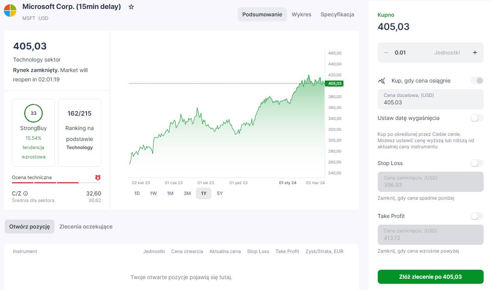Click the minus icon to decrease Jednostki
The height and width of the screenshot is (290, 493).
[386, 53]
